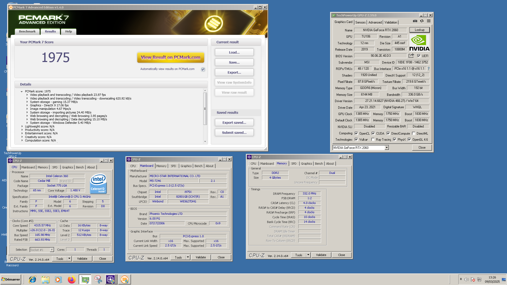Expand the Lightweight score tree node
Image resolution: width=507 pixels, height=285 pixels.
[x=22, y=126]
